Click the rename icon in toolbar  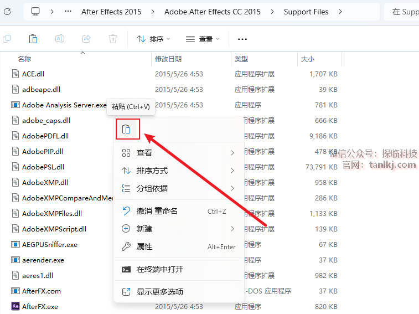(x=60, y=39)
